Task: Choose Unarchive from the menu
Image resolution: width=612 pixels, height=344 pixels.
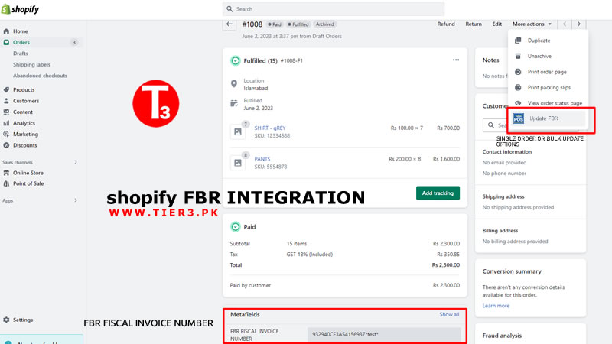Action: (548, 56)
